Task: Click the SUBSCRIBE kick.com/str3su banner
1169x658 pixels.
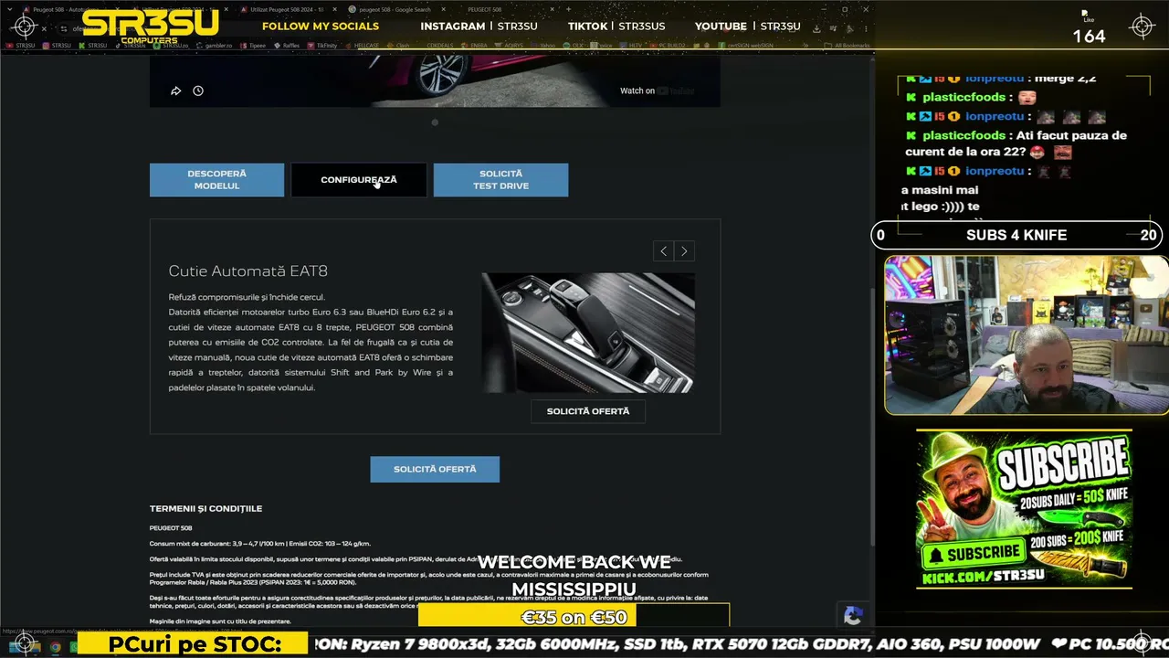Action: point(1024,509)
